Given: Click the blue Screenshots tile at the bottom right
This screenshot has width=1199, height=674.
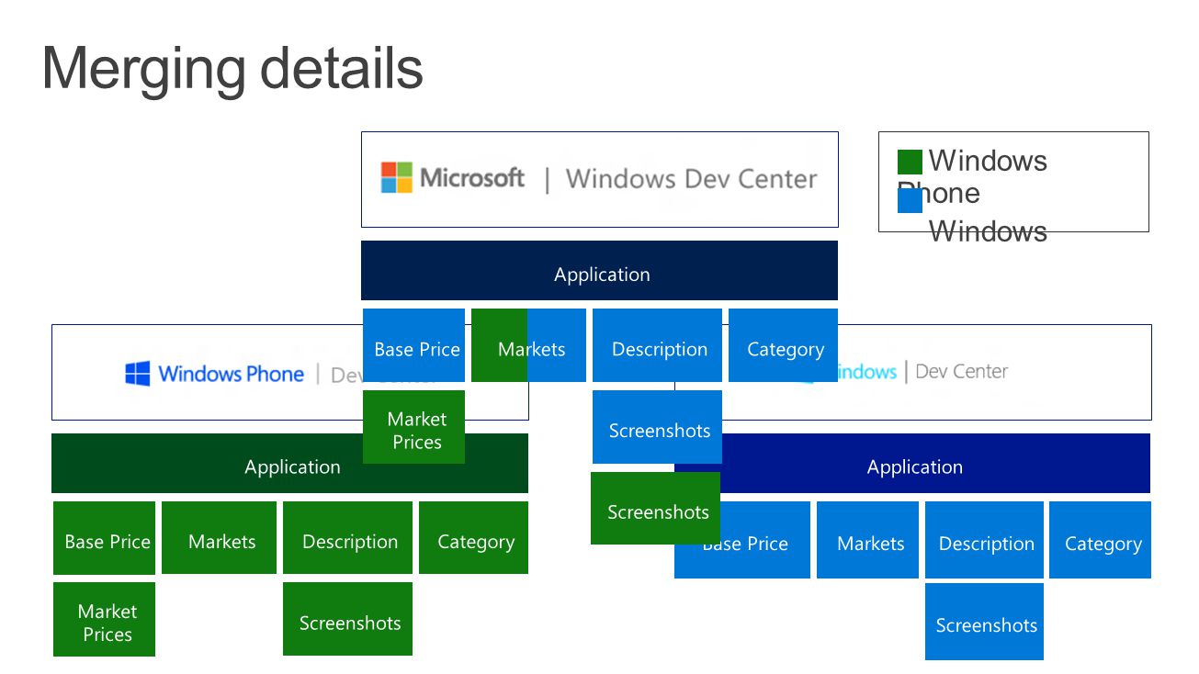Looking at the screenshot, I should (984, 622).
